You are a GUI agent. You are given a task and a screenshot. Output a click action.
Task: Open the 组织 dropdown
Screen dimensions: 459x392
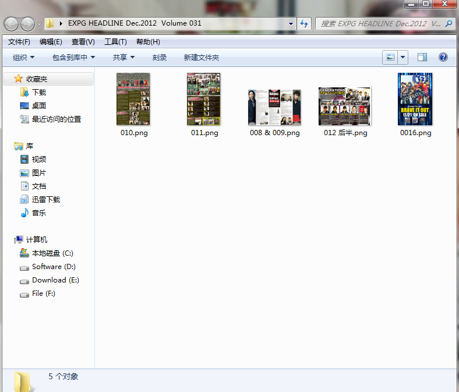click(23, 58)
